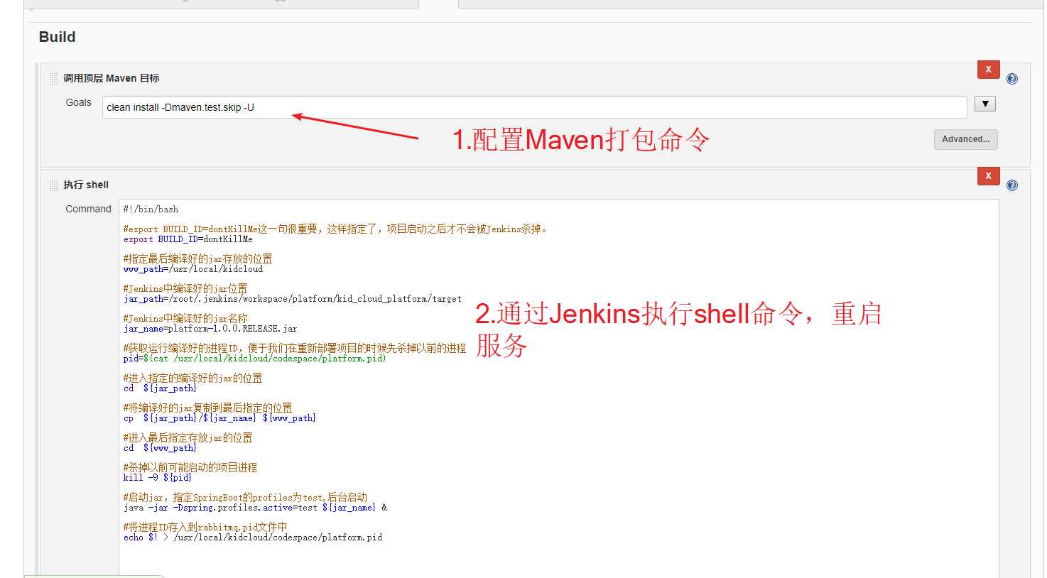The height and width of the screenshot is (578, 1047).
Task: Click the 'cp ${jar_path}/${jar_name} ${www_path}' line
Action: (x=219, y=418)
